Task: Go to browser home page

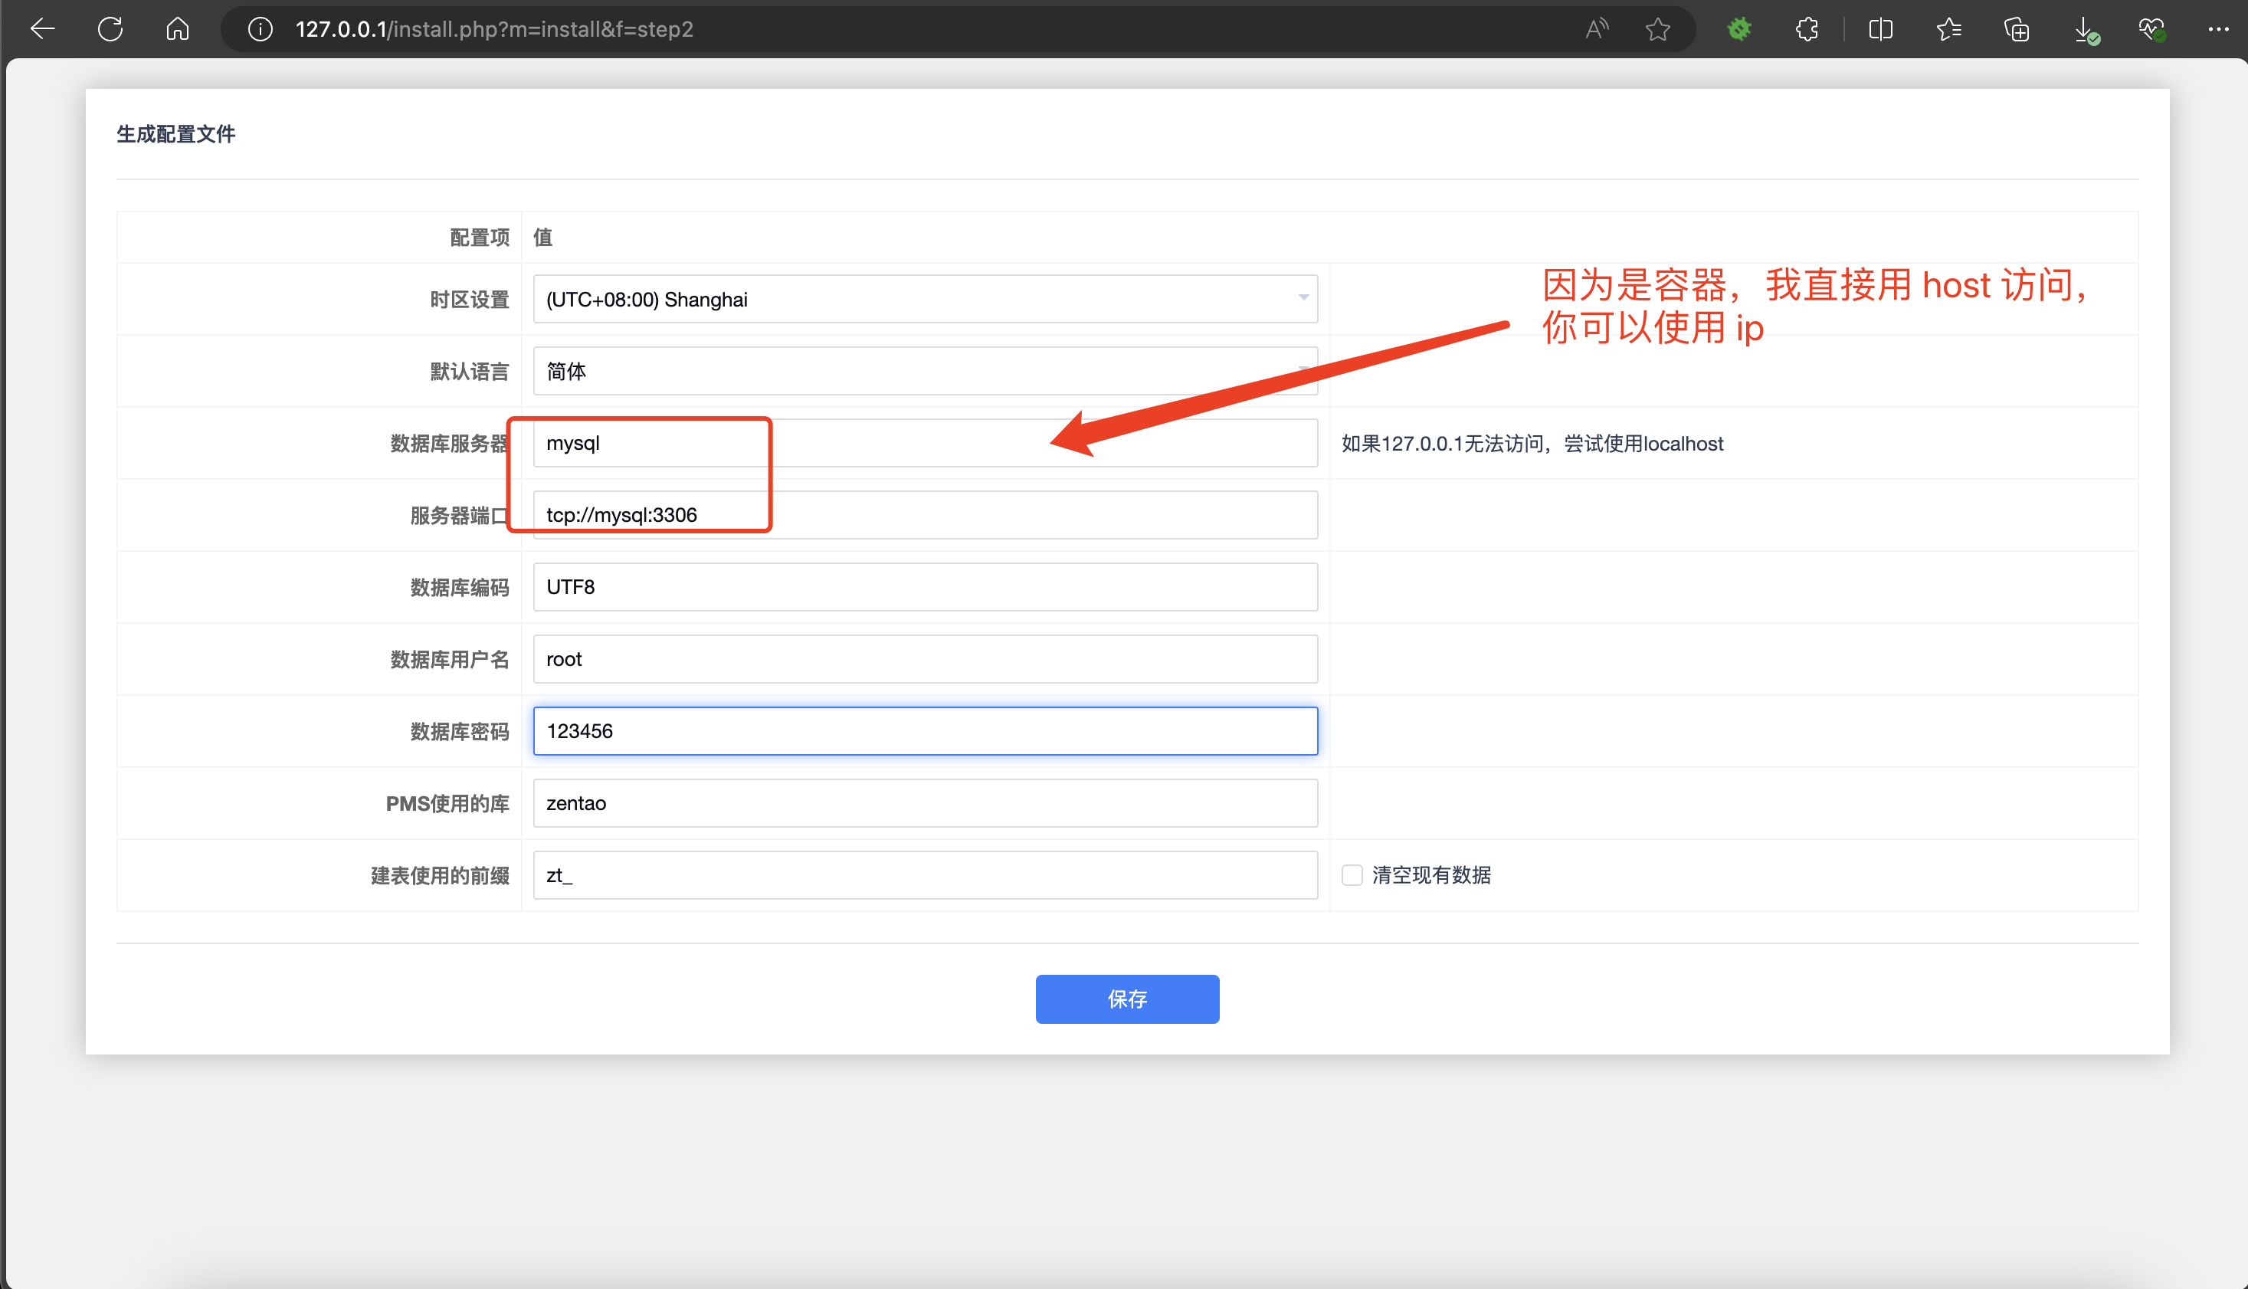Action: tap(177, 29)
